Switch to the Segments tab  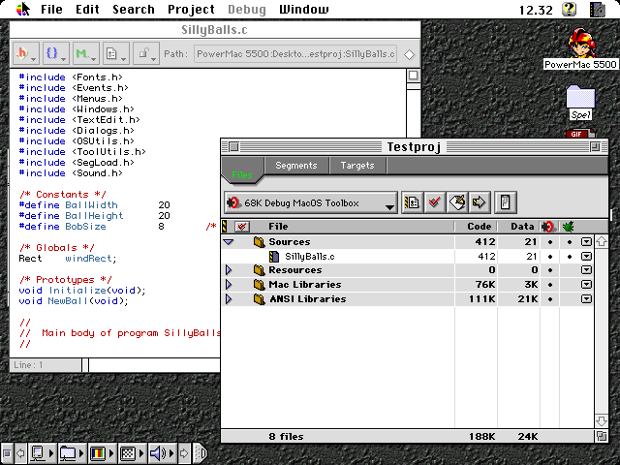pyautogui.click(x=295, y=166)
